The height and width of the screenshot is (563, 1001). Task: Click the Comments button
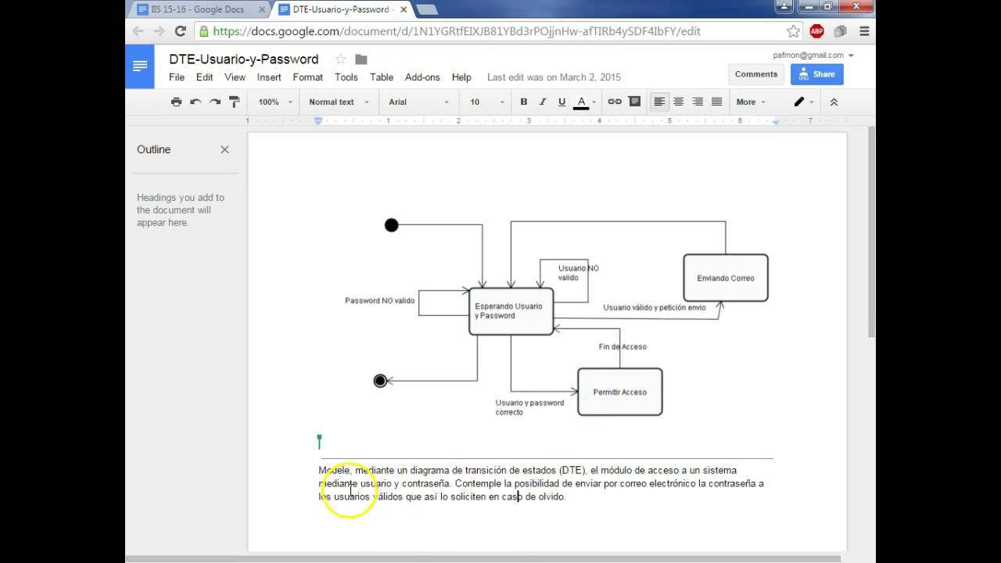(x=756, y=74)
